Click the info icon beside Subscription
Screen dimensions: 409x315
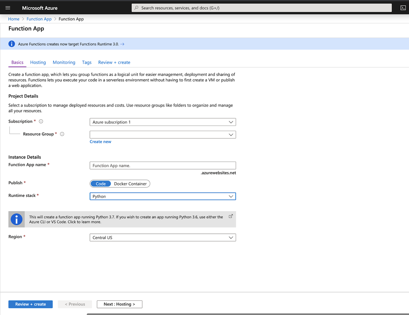pyautogui.click(x=40, y=121)
